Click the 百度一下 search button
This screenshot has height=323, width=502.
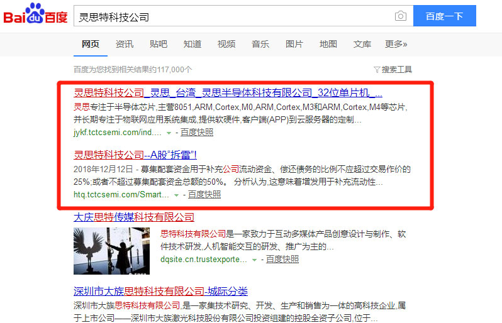tap(444, 16)
